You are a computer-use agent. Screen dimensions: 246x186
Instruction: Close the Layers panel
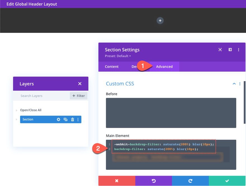pos(80,84)
